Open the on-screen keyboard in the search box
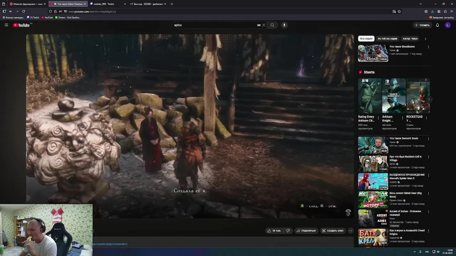Viewport: 456px width, 256px height. pos(259,25)
